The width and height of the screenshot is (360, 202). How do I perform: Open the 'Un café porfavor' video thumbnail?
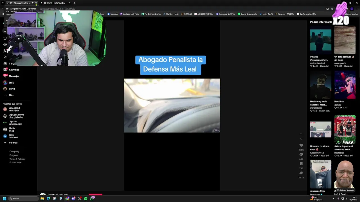point(345,40)
